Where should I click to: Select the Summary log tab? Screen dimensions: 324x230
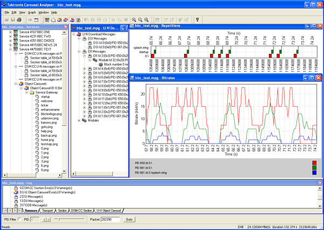(31, 211)
